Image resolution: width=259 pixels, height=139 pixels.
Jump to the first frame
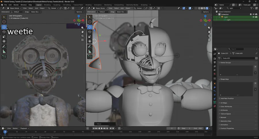point(94,128)
